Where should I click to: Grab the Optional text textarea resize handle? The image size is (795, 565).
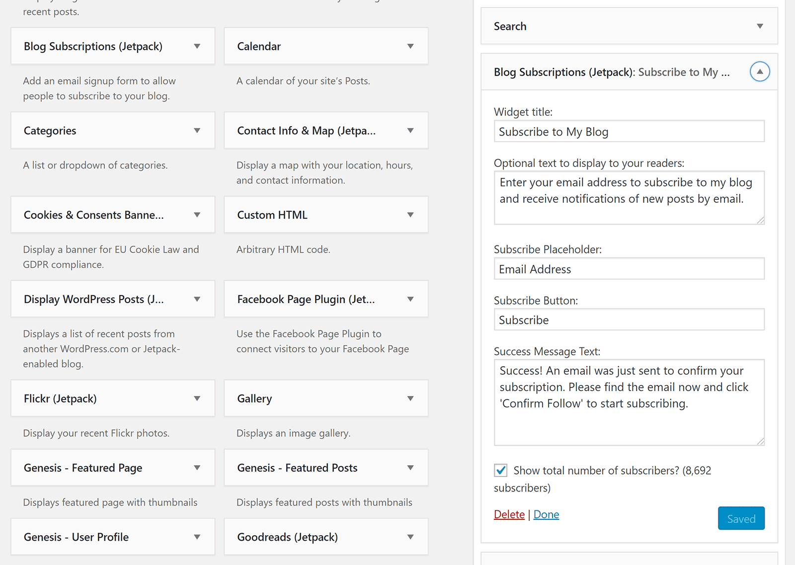pyautogui.click(x=760, y=220)
